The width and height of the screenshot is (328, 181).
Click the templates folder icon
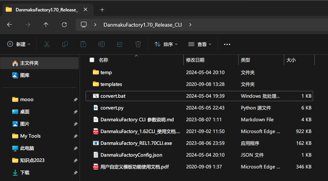[96, 84]
